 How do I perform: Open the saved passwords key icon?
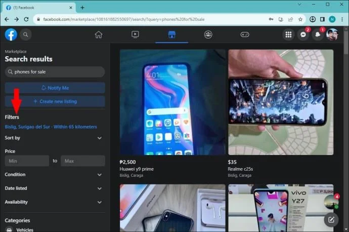click(271, 19)
